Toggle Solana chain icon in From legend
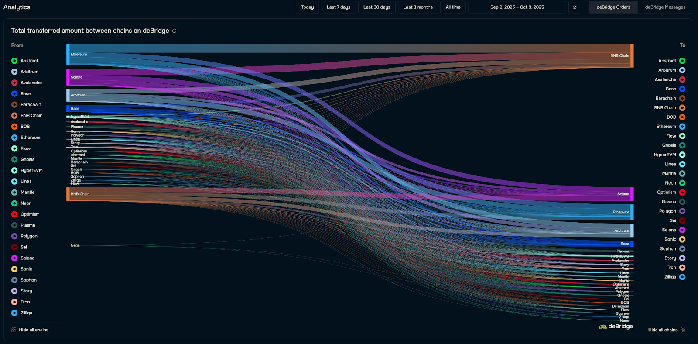 point(14,258)
